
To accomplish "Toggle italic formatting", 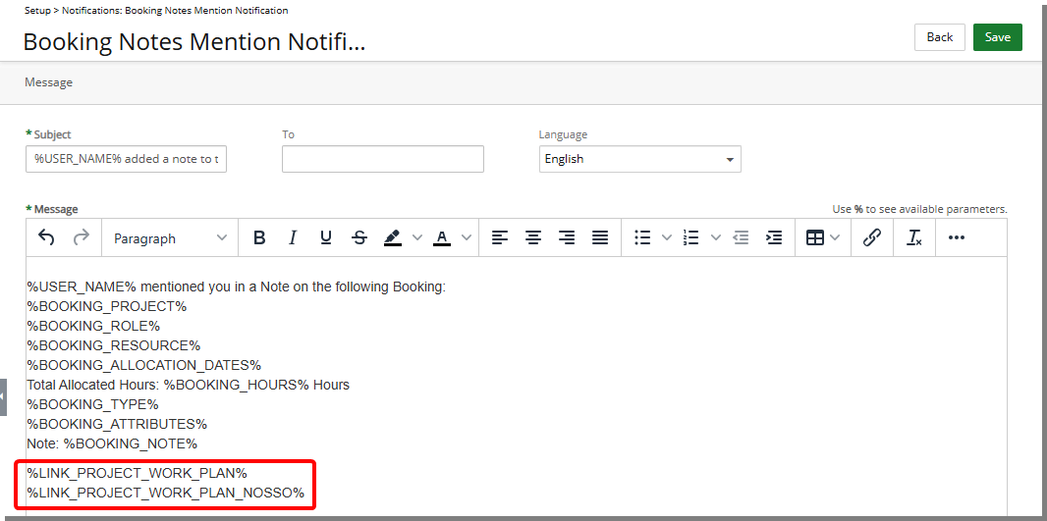I will point(293,237).
